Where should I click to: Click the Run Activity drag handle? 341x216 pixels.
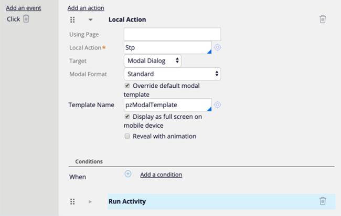pyautogui.click(x=72, y=201)
